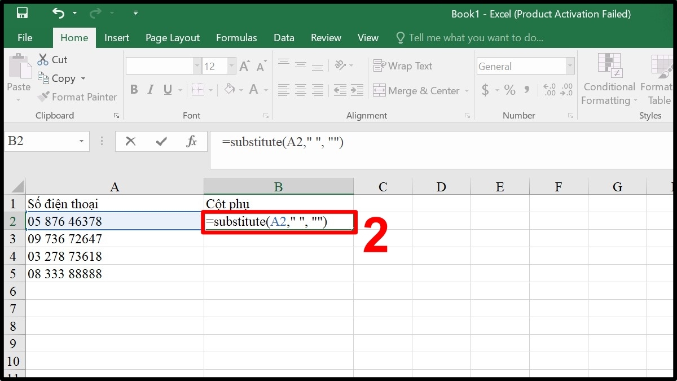Click the Name Box showing B2
677x381 pixels.
tap(39, 141)
